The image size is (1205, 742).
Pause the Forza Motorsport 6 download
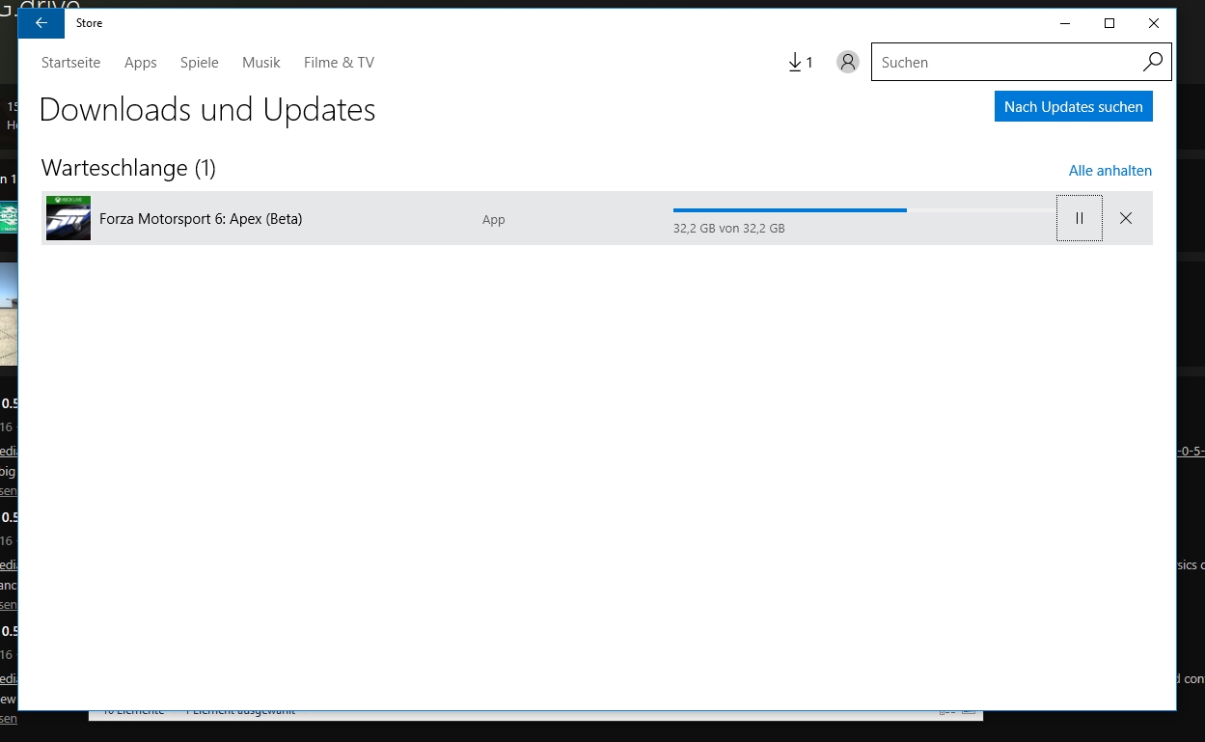pos(1080,218)
